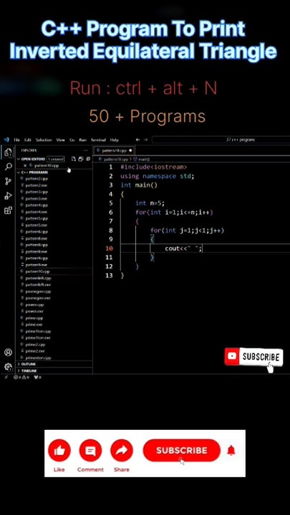This screenshot has width=290, height=515.
Task: Open the File menu
Action: 16,139
